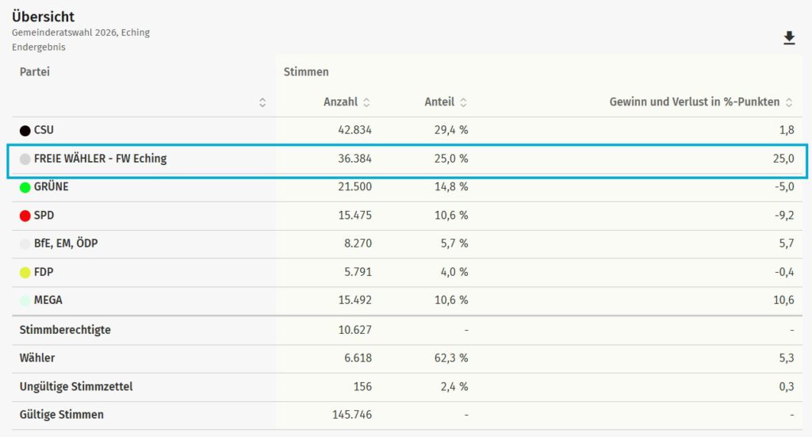Screen dimensions: 812x437
Task: Sort by Gewinn und Verlust arrows
Action: (x=788, y=102)
